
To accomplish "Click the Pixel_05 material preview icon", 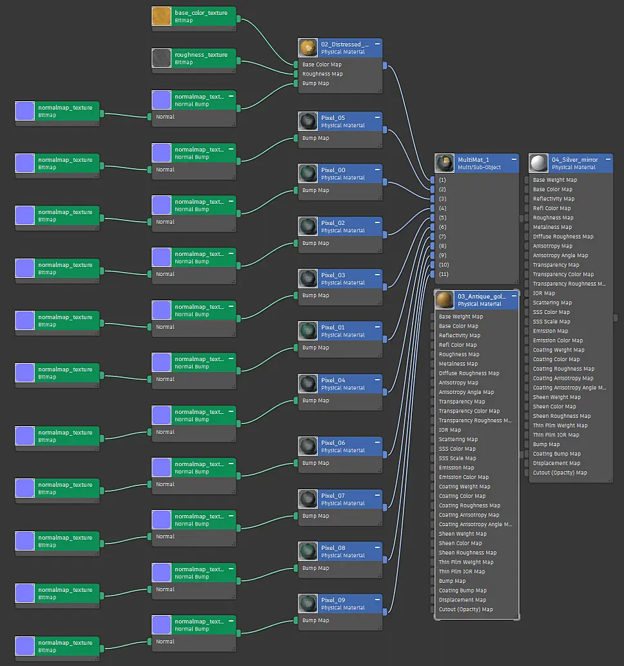I will click(308, 121).
